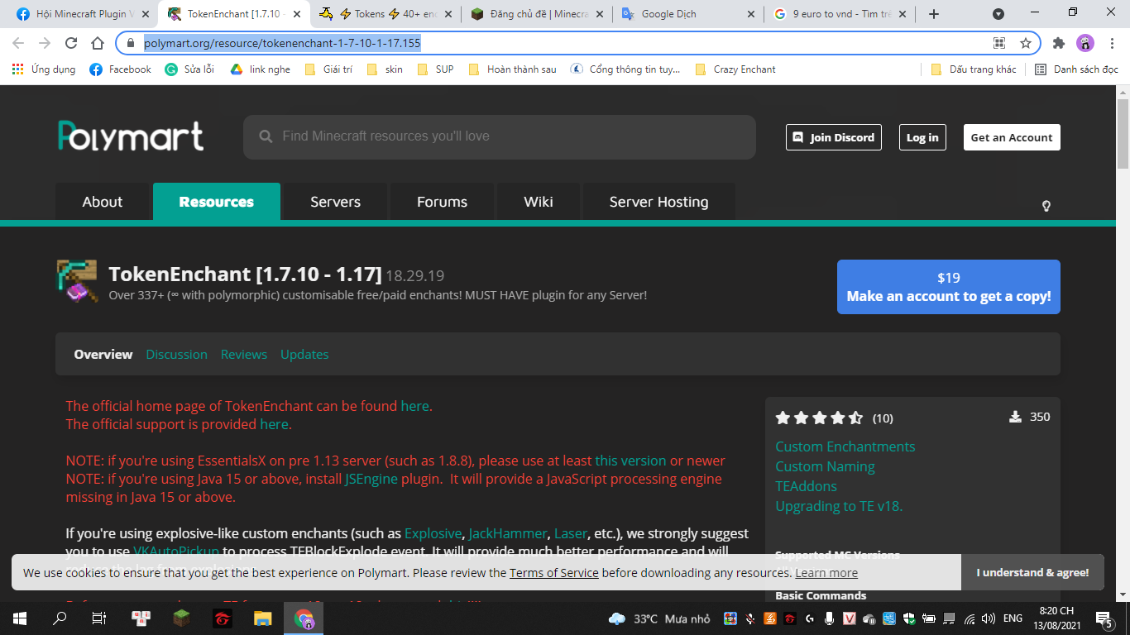
Task: Open the Chrome extensions puzzle icon
Action: [1059, 43]
